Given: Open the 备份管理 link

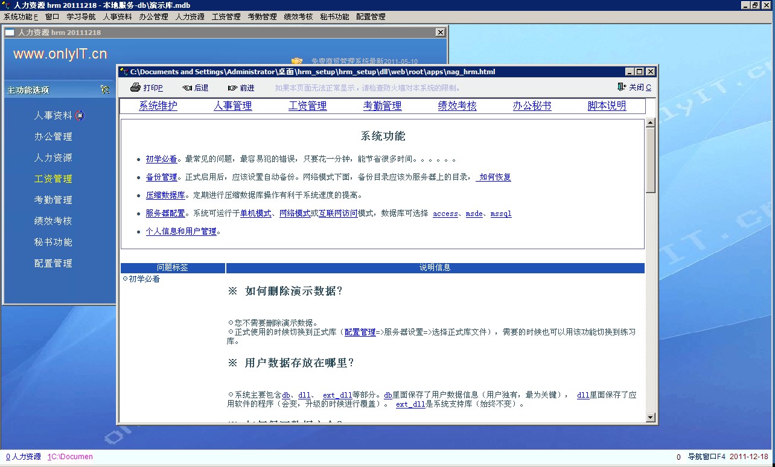Looking at the screenshot, I should coord(161,177).
